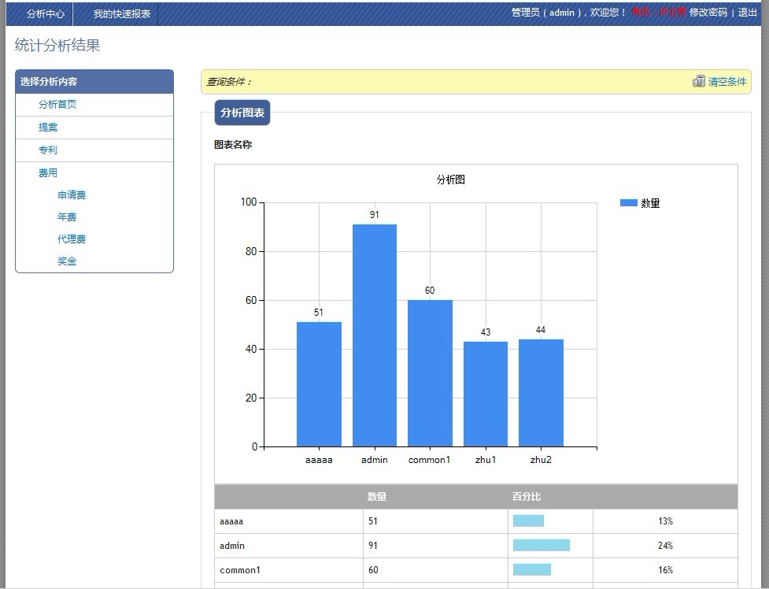Image resolution: width=769 pixels, height=589 pixels.
Task: Click the 统计分析结果 page heading
Action: pos(57,45)
